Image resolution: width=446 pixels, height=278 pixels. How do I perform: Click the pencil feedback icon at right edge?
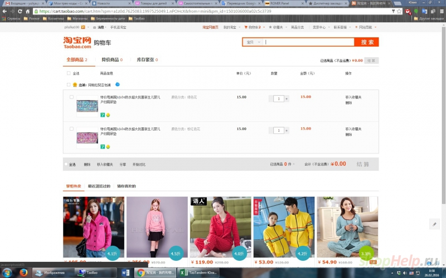434,224
